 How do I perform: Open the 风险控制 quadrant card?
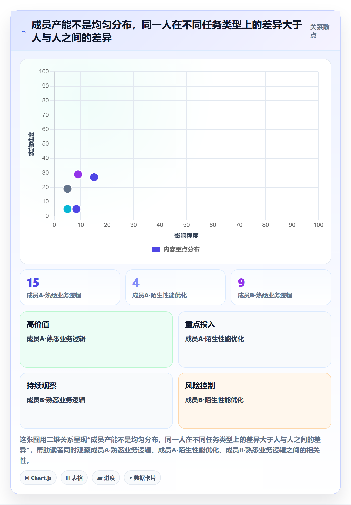point(255,401)
